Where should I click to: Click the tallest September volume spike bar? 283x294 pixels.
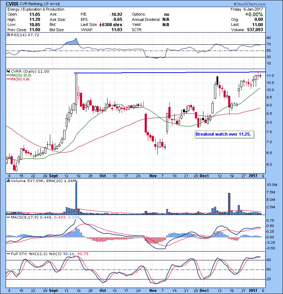tap(76, 197)
